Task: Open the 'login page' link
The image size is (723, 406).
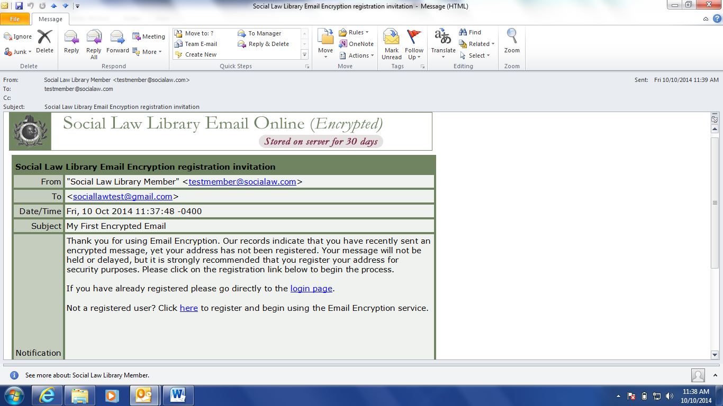Action: tap(311, 289)
